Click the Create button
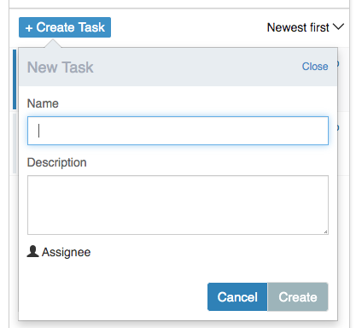 [x=298, y=297]
